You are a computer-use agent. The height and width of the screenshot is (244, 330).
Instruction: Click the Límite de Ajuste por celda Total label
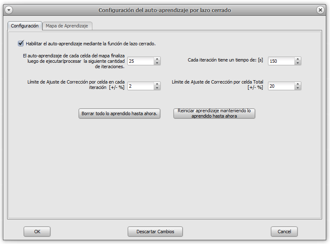(217, 85)
